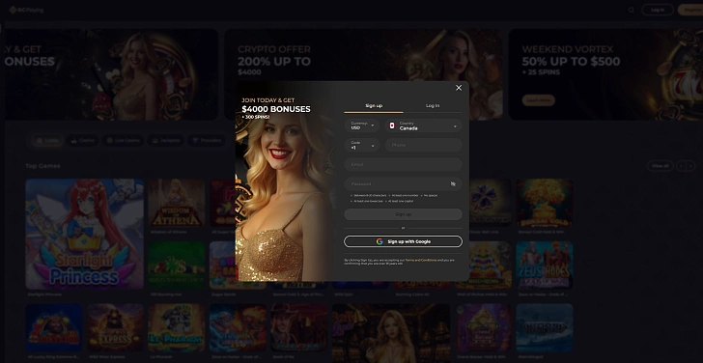Open the Starlight Princess game thumbnail

click(84, 234)
